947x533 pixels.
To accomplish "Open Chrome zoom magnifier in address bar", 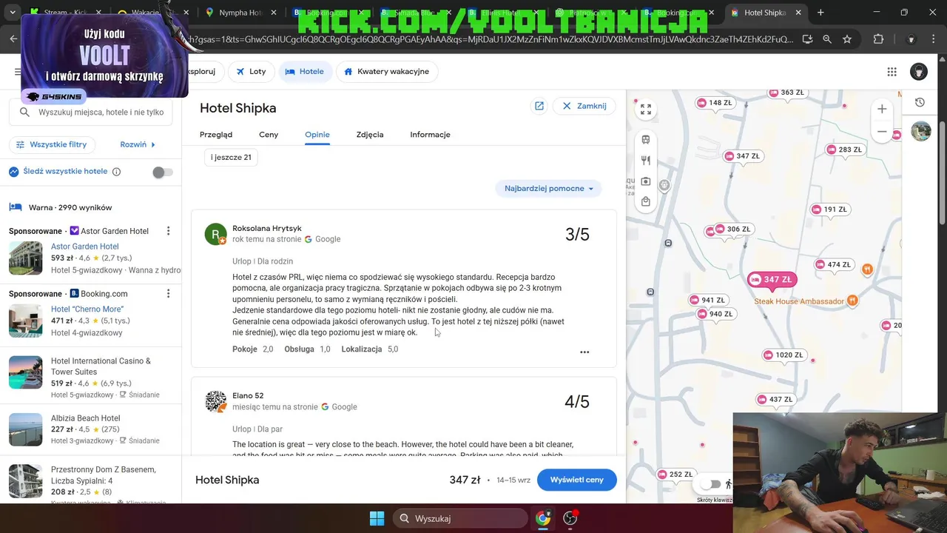I will 827,39.
